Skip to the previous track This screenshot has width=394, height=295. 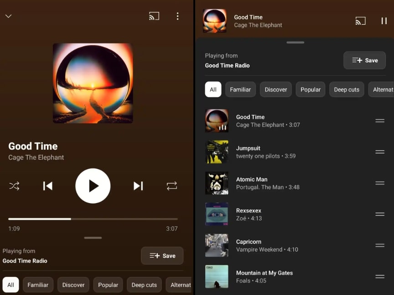point(47,186)
